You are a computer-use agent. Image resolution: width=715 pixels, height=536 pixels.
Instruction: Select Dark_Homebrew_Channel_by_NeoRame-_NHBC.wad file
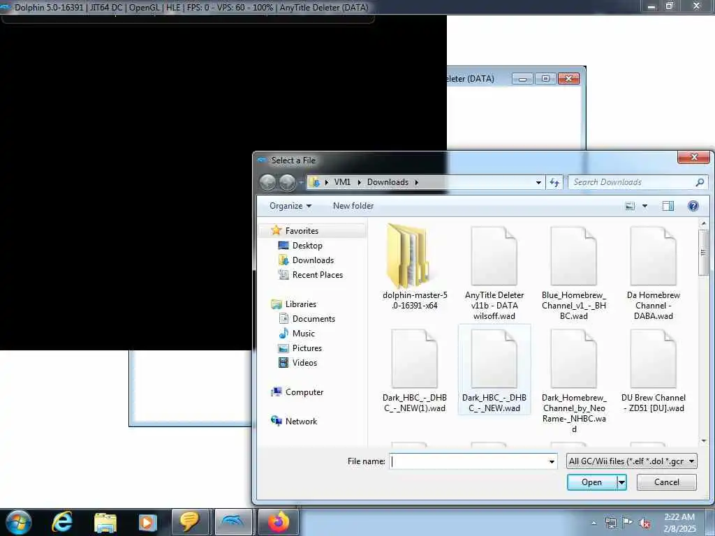tap(574, 380)
